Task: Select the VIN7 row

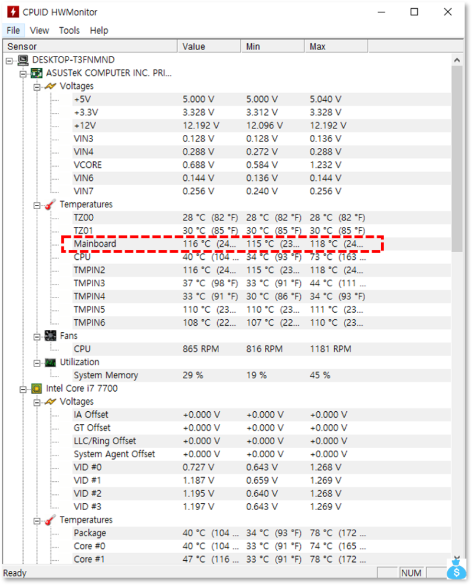Action: pyautogui.click(x=261, y=191)
